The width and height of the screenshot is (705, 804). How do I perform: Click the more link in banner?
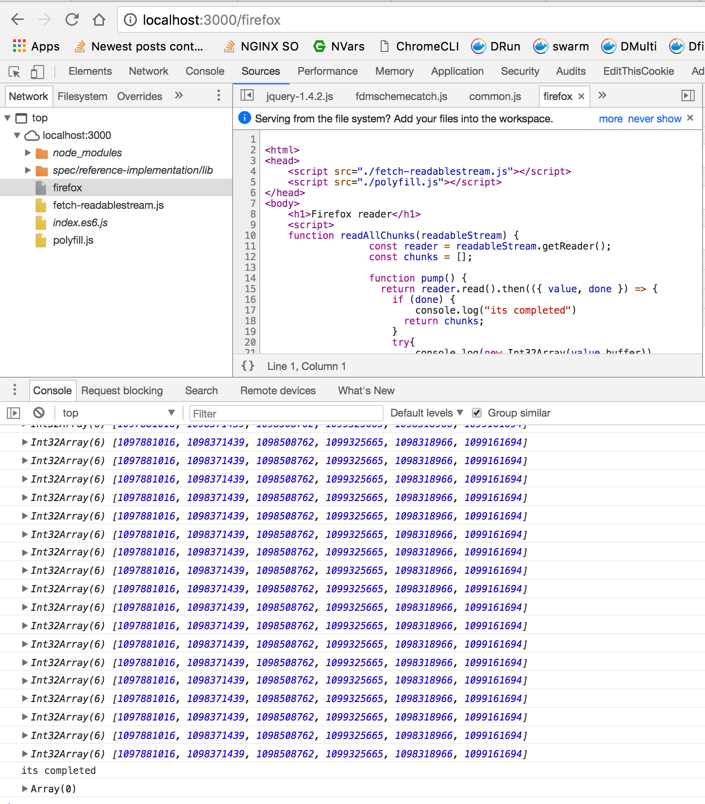click(611, 118)
